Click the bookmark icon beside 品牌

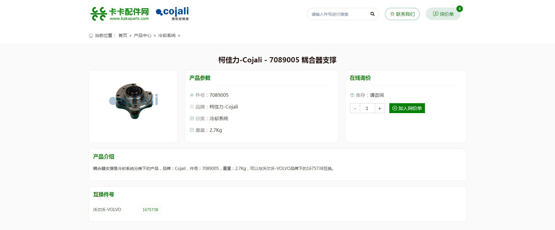(192, 107)
